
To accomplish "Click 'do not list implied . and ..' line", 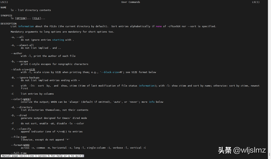I will 41,48.
